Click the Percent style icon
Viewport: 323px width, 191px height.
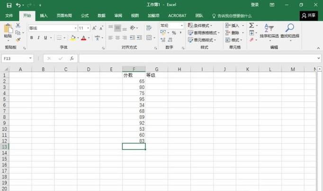(174, 33)
